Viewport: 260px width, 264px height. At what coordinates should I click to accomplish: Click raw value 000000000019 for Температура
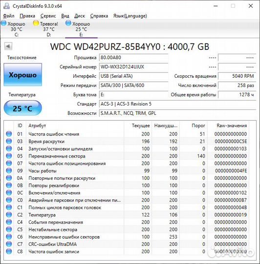pyautogui.click(x=231, y=215)
